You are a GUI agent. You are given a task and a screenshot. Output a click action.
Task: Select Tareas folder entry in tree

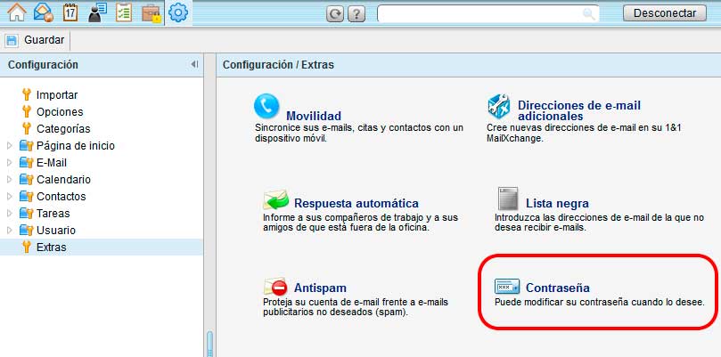pos(53,213)
